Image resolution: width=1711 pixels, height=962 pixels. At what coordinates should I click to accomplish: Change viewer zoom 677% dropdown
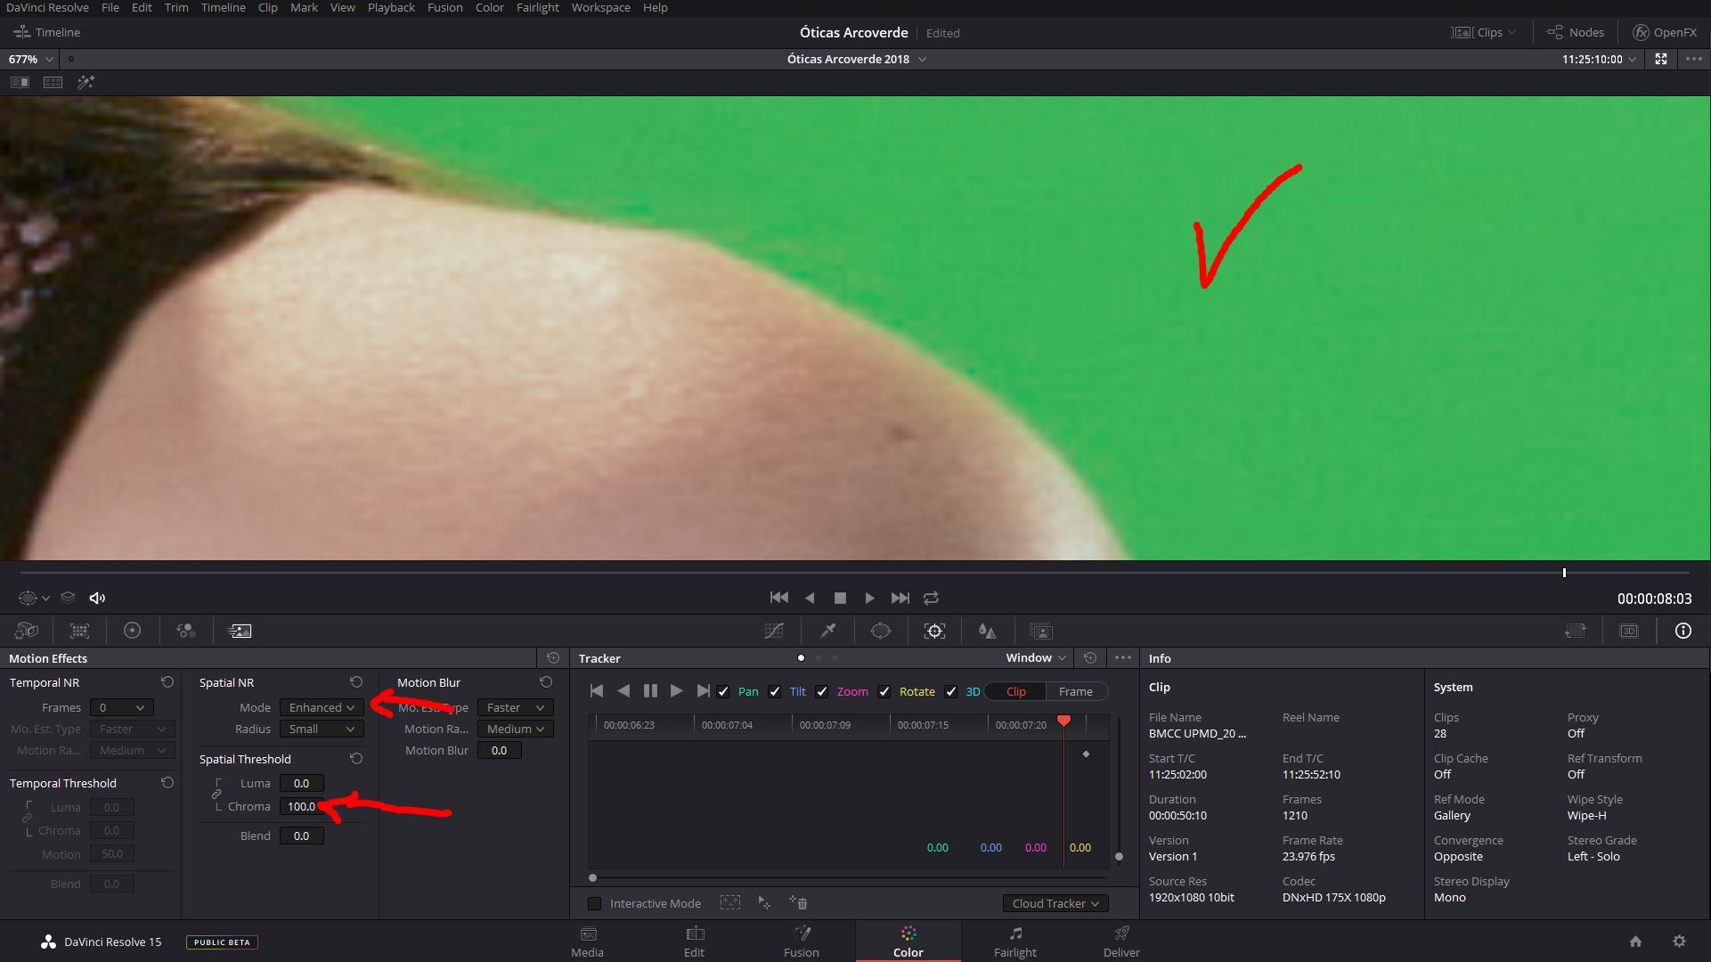(x=31, y=59)
